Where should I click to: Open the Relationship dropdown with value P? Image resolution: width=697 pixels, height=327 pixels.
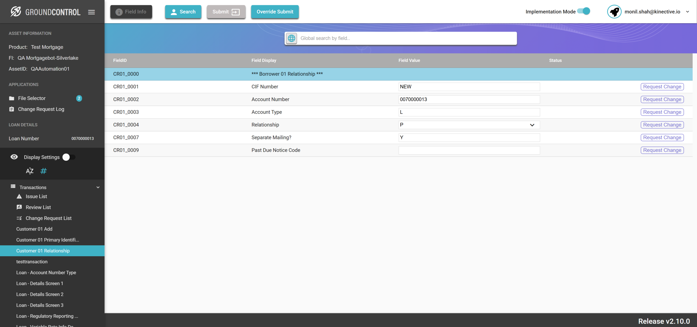469,125
